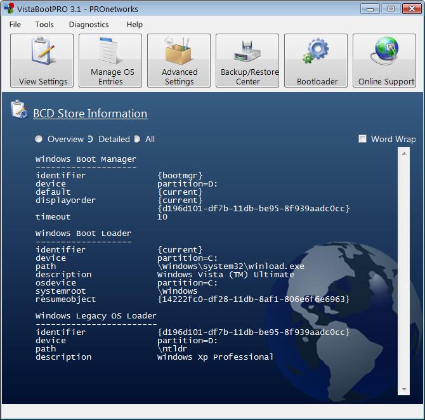This screenshot has width=425, height=420.
Task: Open the File menu
Action: pyautogui.click(x=15, y=24)
